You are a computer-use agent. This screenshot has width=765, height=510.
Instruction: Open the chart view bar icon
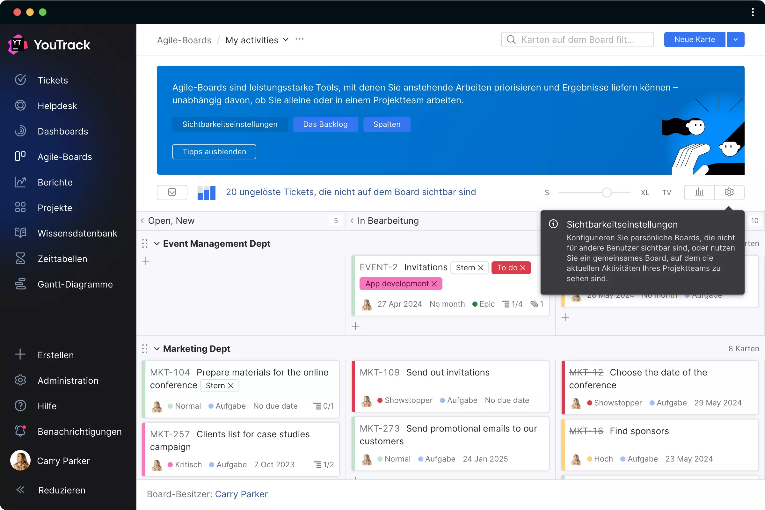[x=699, y=192]
